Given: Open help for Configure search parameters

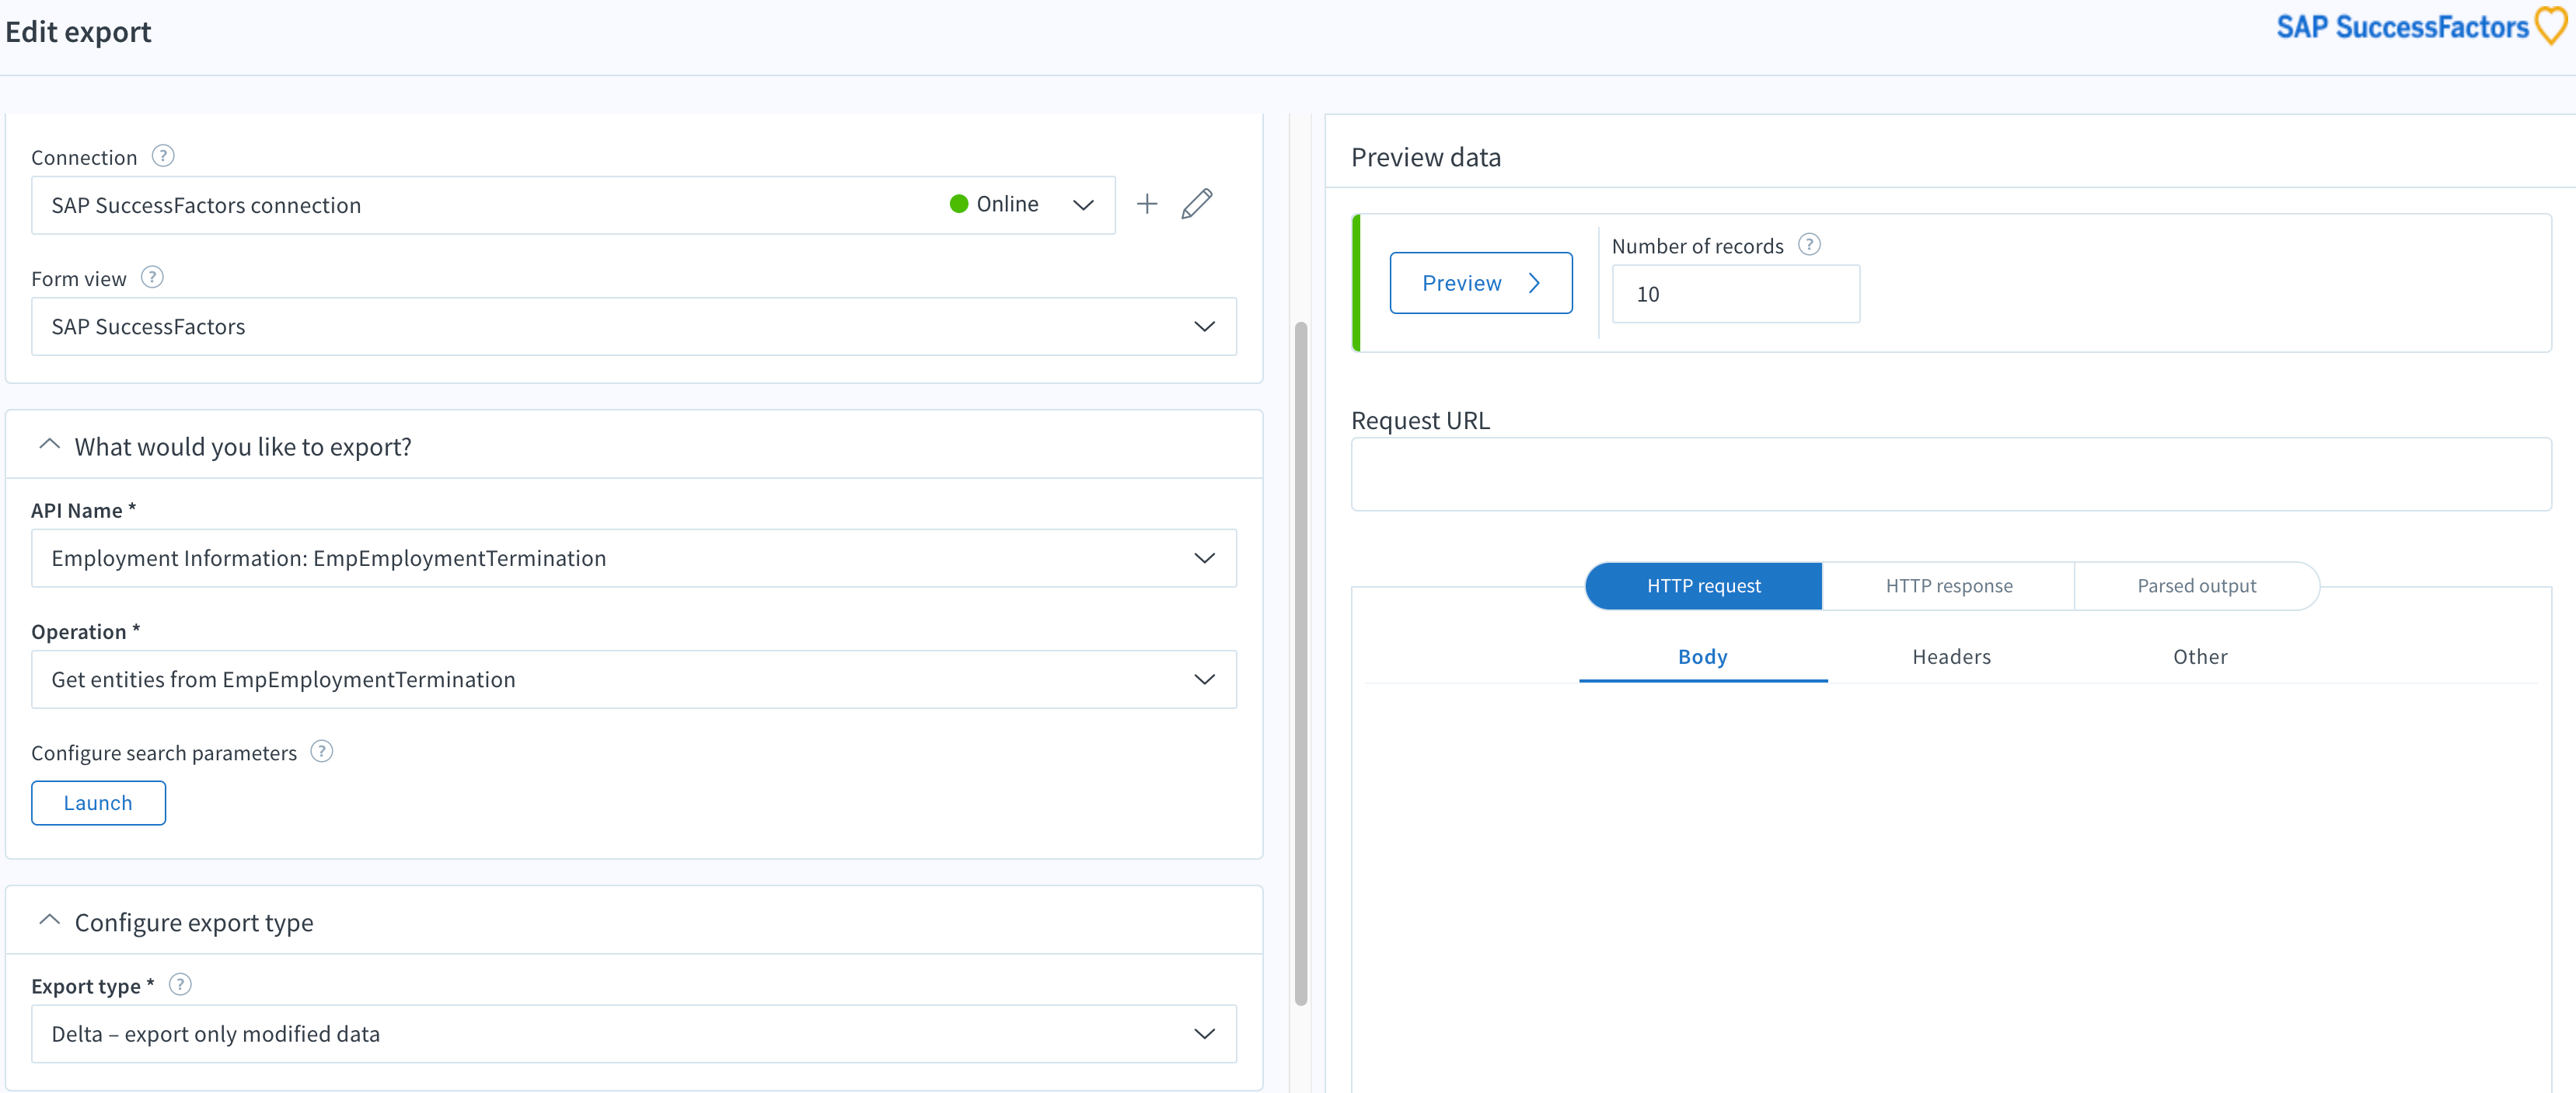Looking at the screenshot, I should 321,751.
